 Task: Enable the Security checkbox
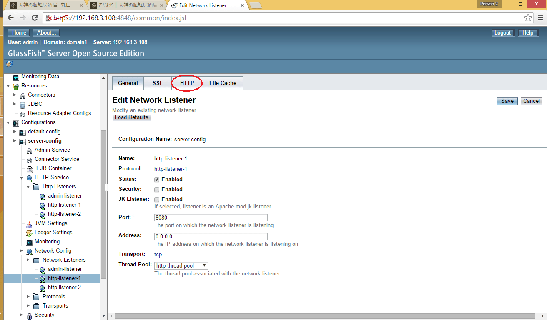(x=157, y=190)
